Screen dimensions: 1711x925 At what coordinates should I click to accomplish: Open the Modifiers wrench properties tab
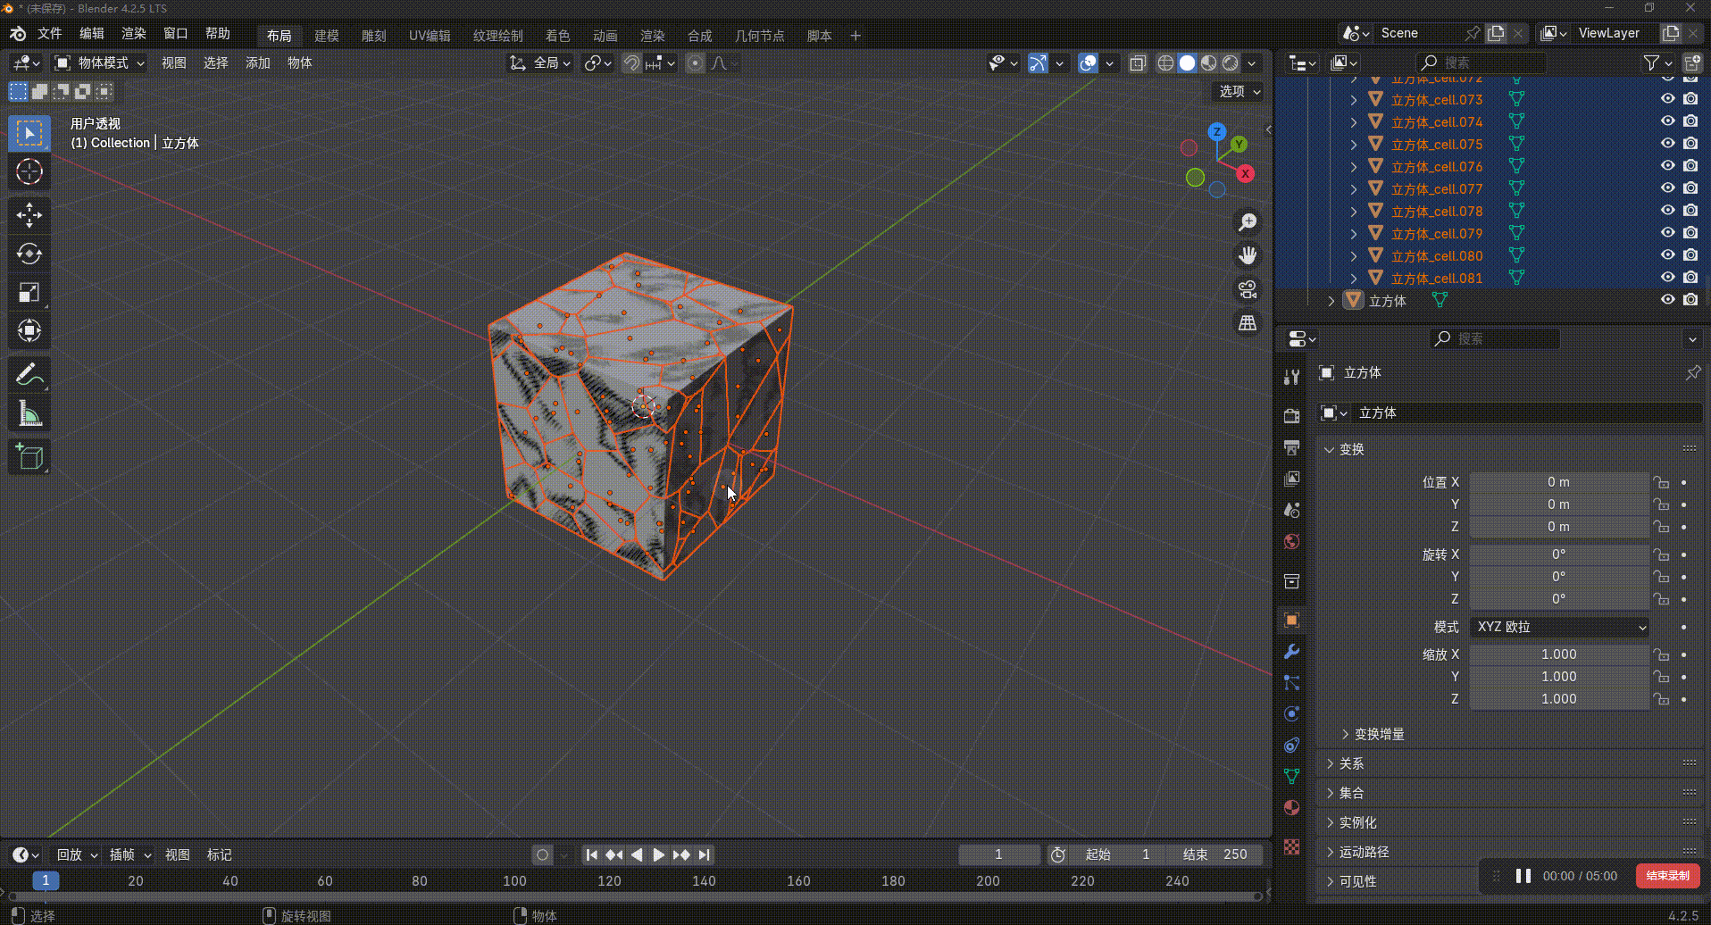1291,652
